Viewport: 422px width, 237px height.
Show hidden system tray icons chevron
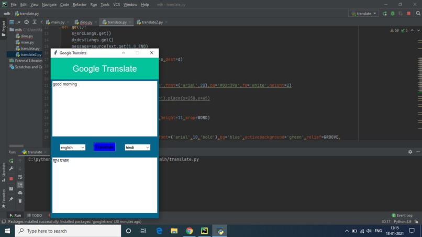coord(347,231)
